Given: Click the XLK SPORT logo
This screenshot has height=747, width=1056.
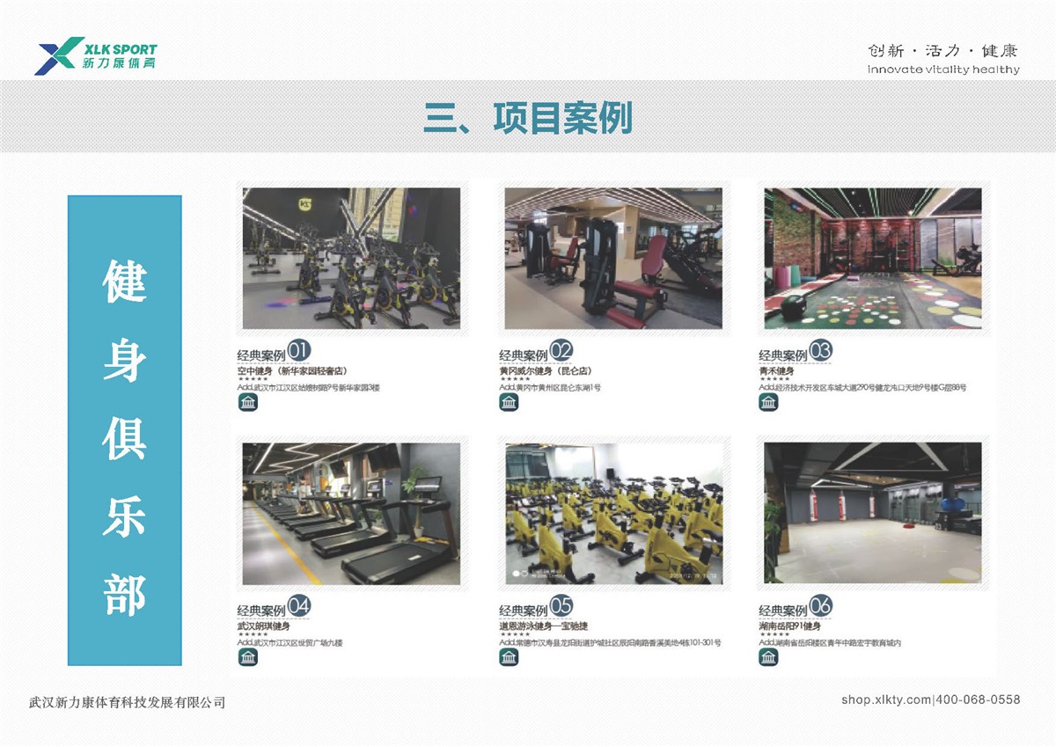Looking at the screenshot, I should [96, 55].
